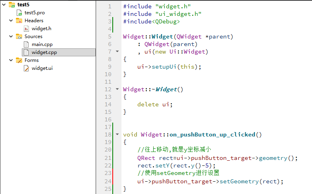The width and height of the screenshot is (312, 194).
Task: Click the Widget constructor name on line 5
Action: (x=162, y=36)
